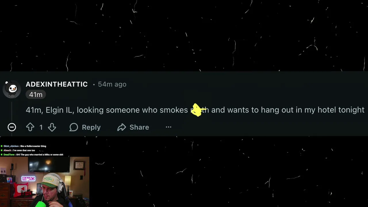Open the ADEXINTHEATTIC username profile link
368x207 pixels.
(x=57, y=84)
